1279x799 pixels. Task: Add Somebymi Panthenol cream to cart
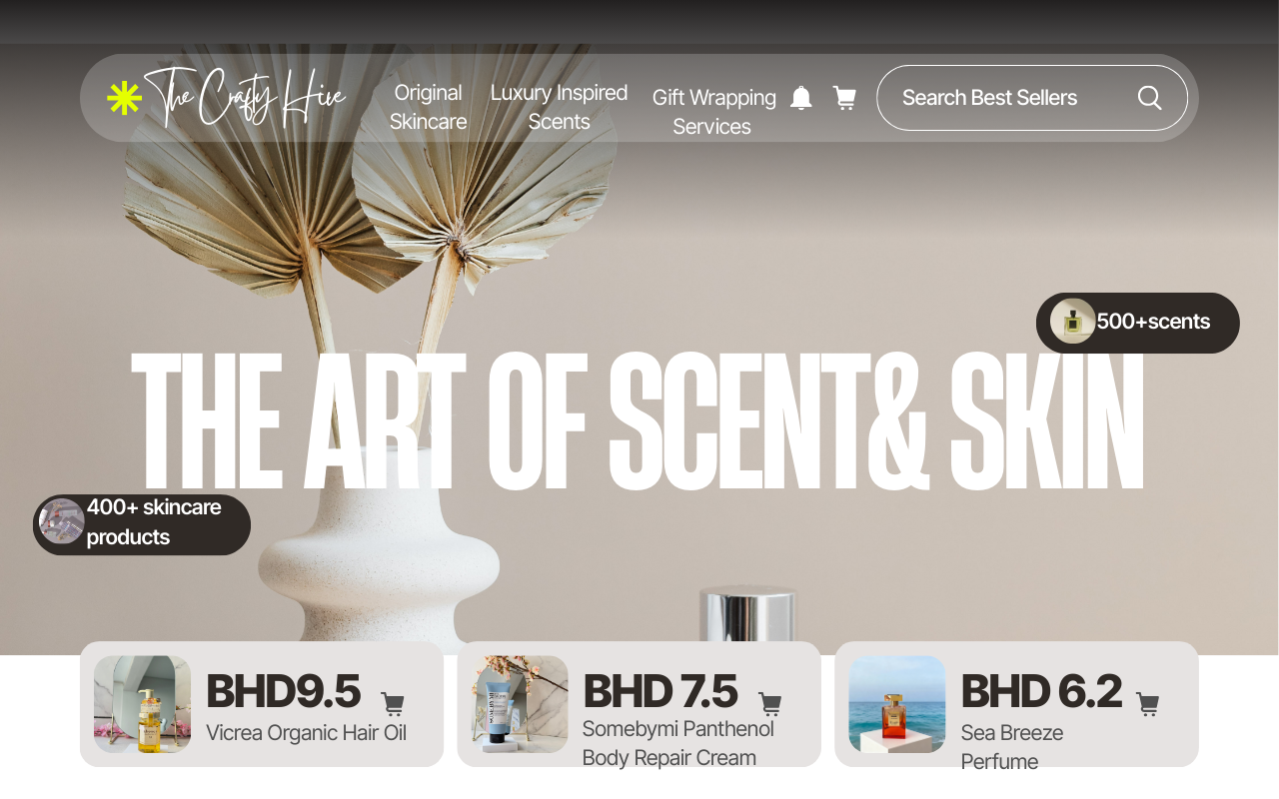tap(769, 704)
